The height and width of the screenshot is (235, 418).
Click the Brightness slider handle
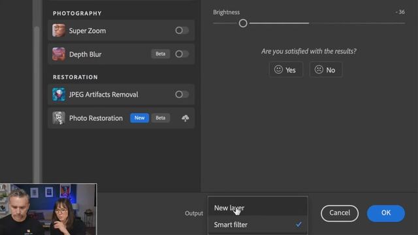[243, 23]
